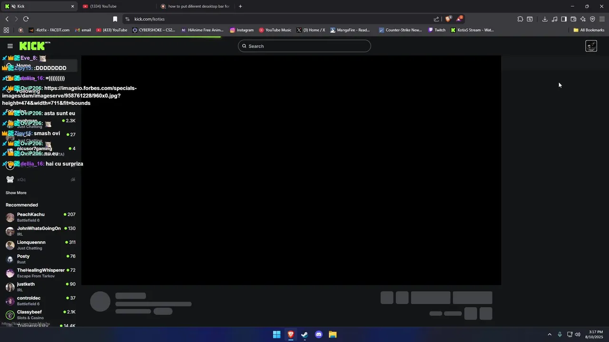The height and width of the screenshot is (342, 609).
Task: Open File Explorer from the taskbar
Action: (333, 334)
